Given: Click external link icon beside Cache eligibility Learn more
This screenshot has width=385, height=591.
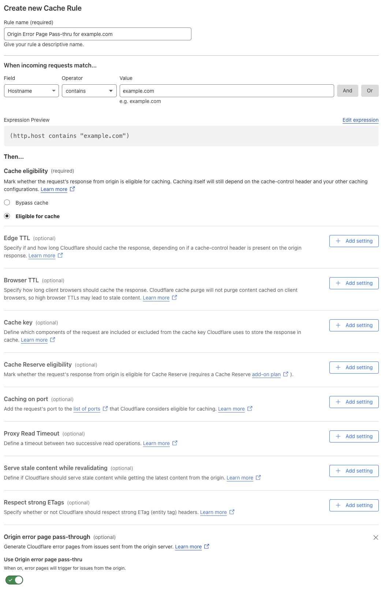Looking at the screenshot, I should [72, 189].
